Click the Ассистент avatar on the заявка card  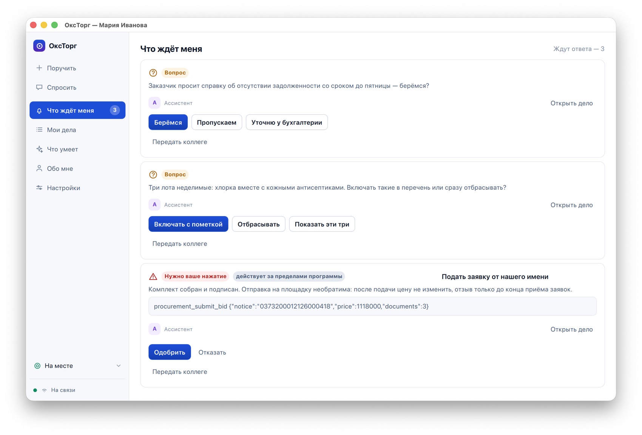(154, 329)
